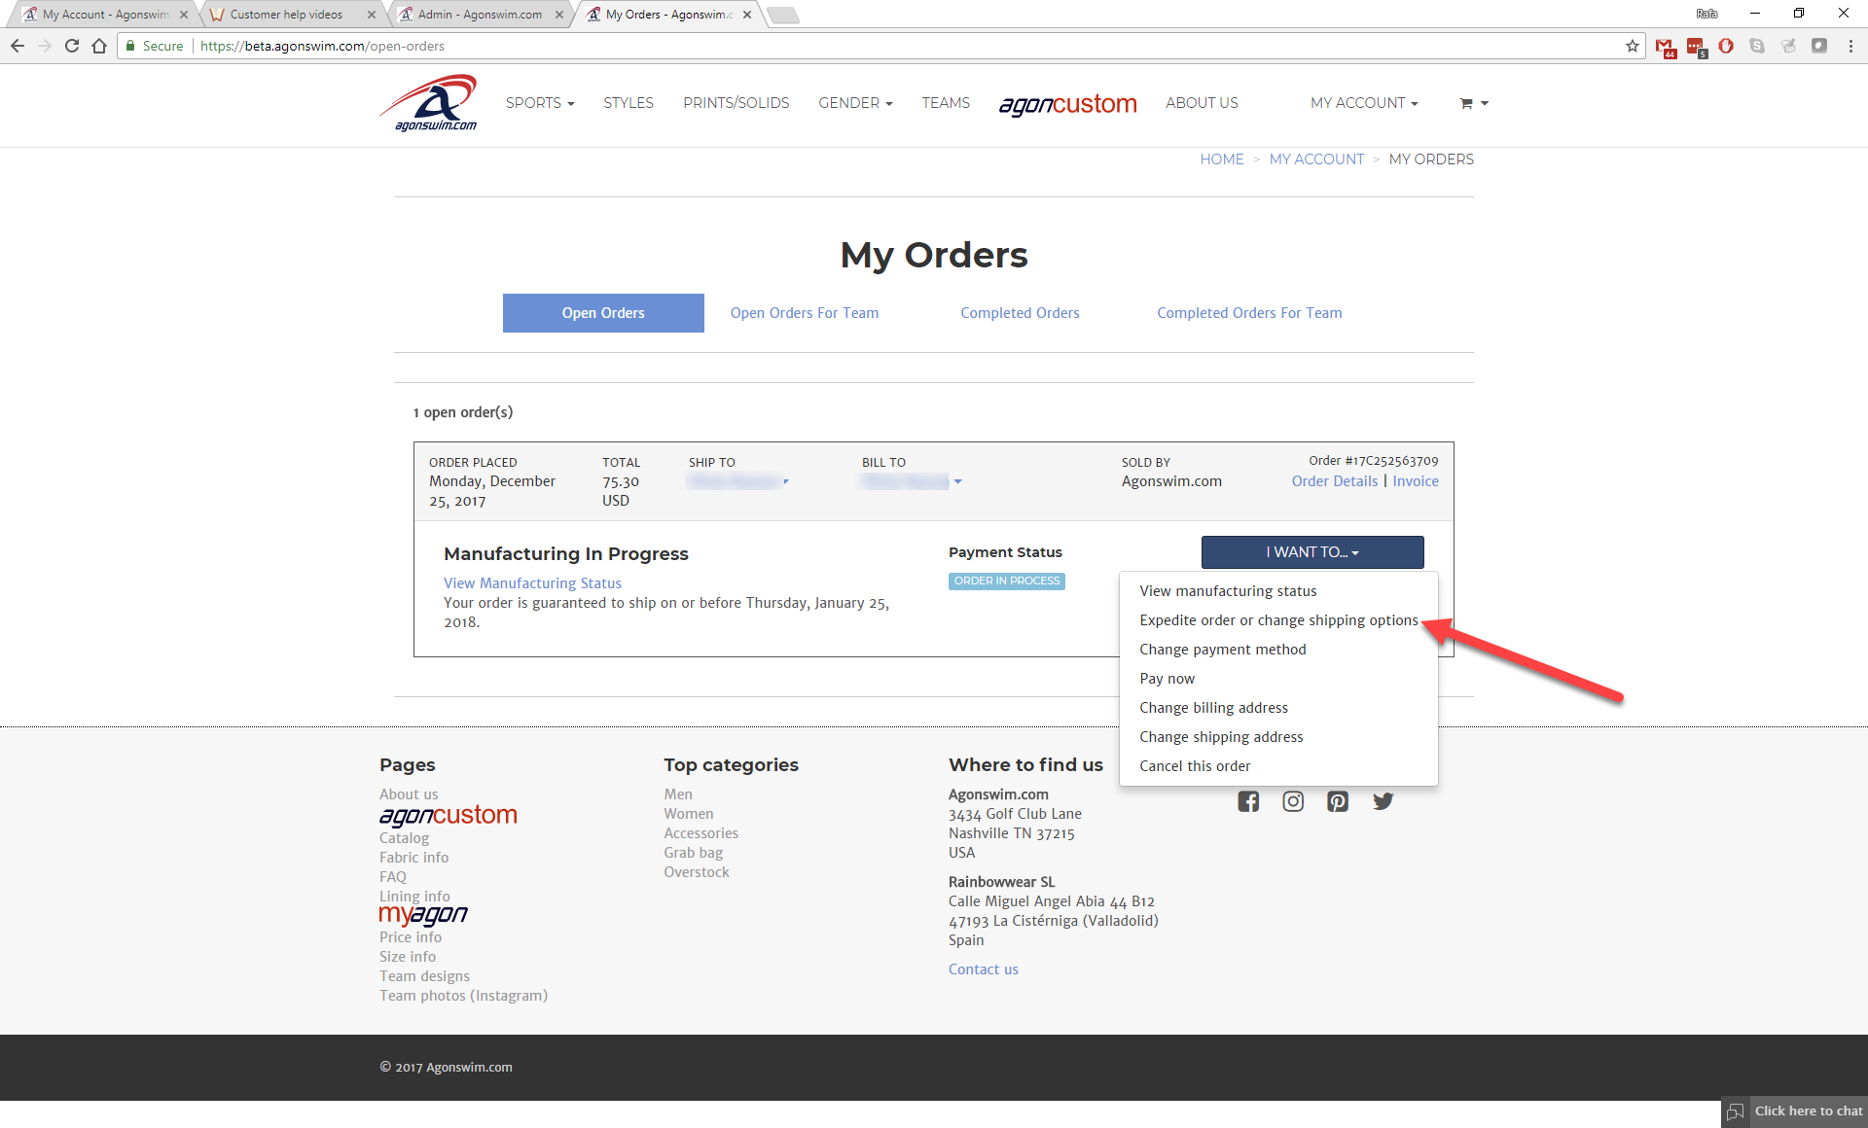Open the myagon logo in footer

click(423, 914)
